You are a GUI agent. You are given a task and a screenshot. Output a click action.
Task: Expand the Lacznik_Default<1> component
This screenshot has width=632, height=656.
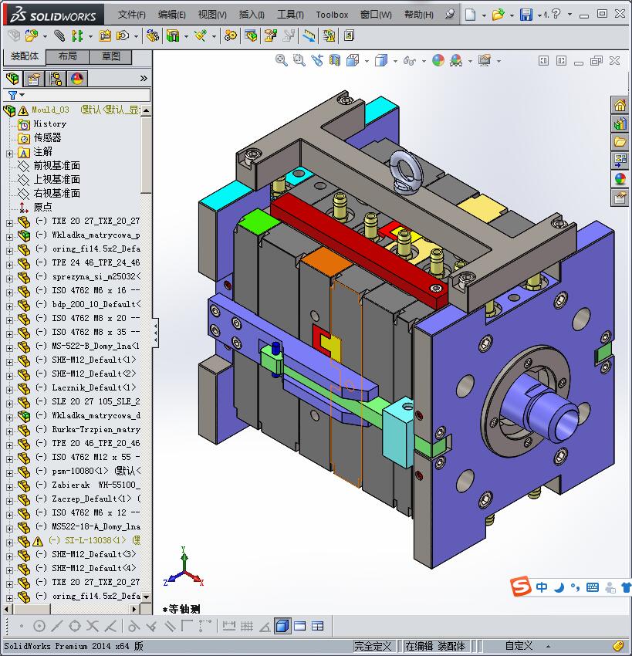pyautogui.click(x=9, y=387)
